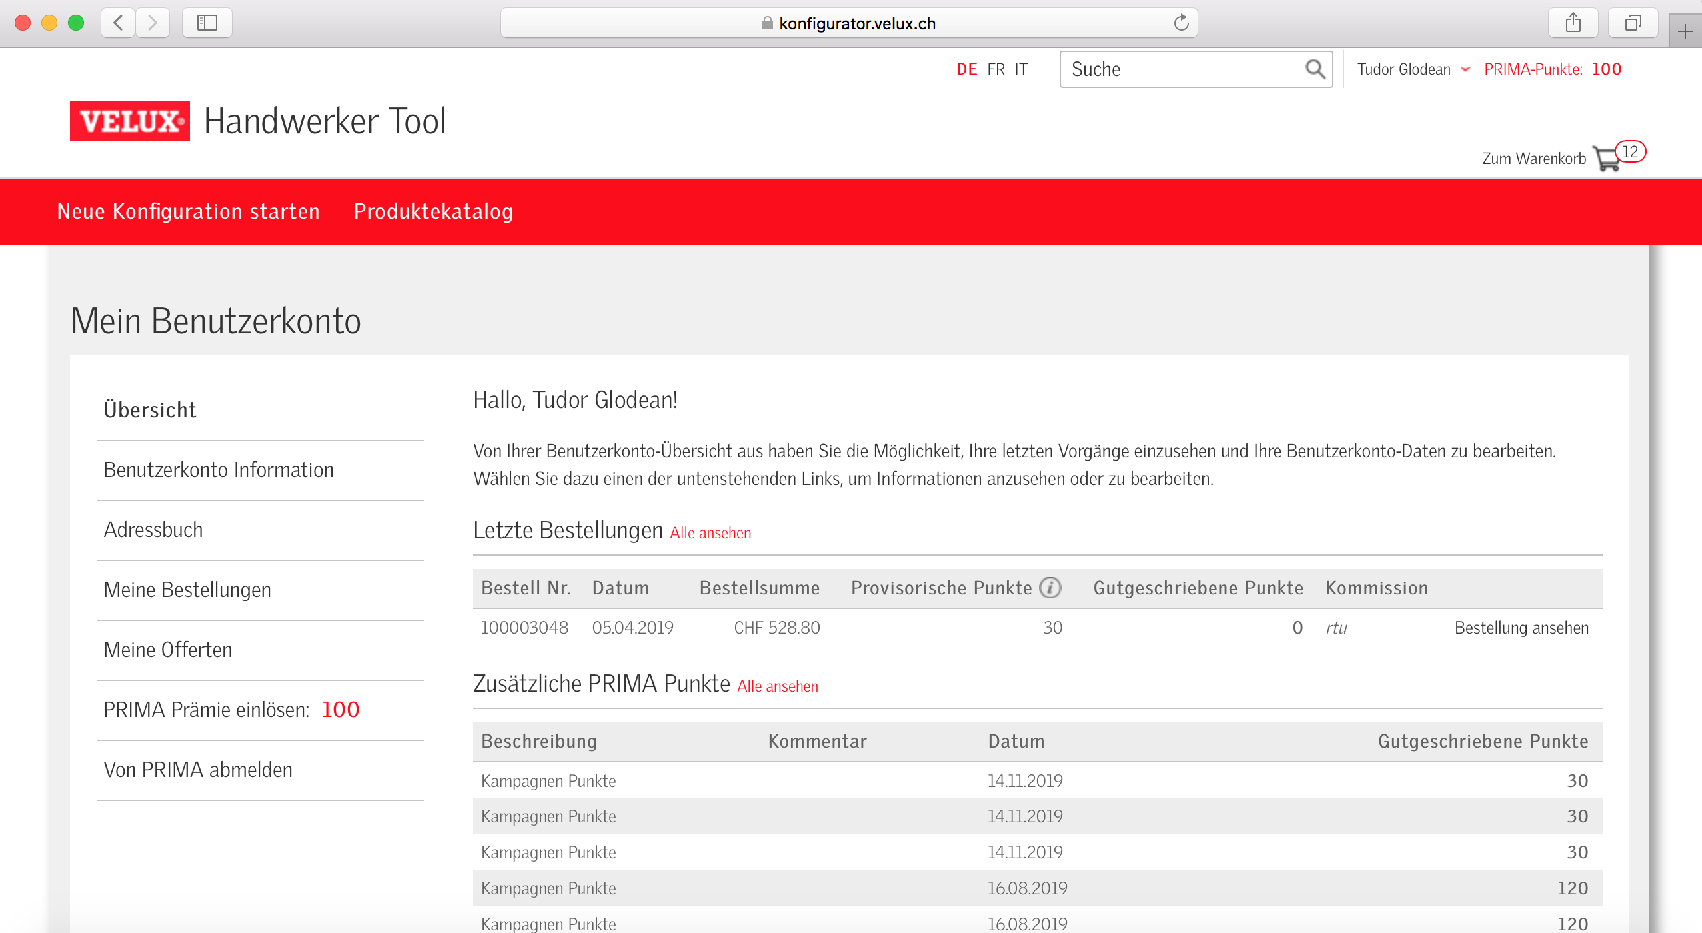Click the Kommission value rtu
Image resolution: width=1702 pixels, height=933 pixels.
[x=1337, y=628]
